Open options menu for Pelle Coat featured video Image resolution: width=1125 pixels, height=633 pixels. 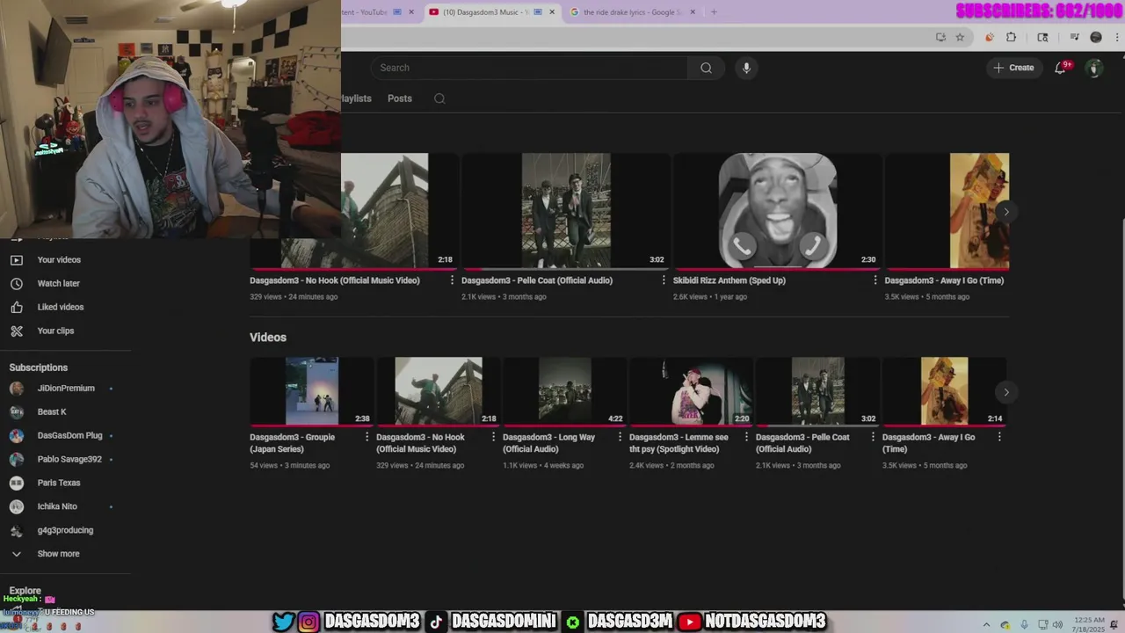tap(664, 280)
